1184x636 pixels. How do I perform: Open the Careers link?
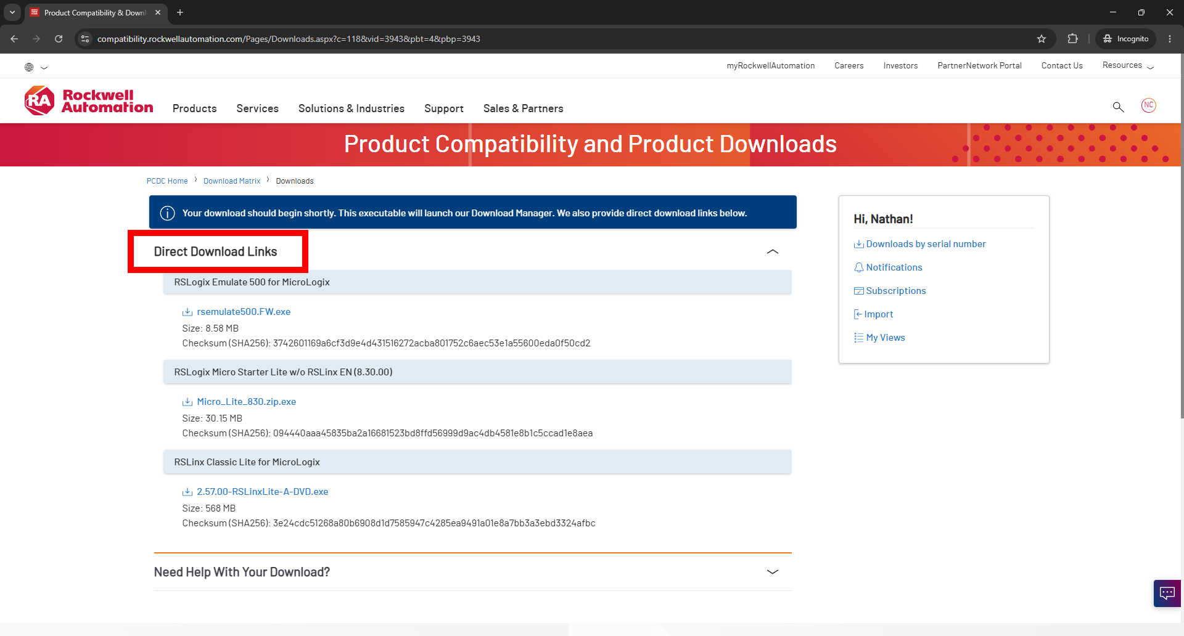pyautogui.click(x=849, y=65)
